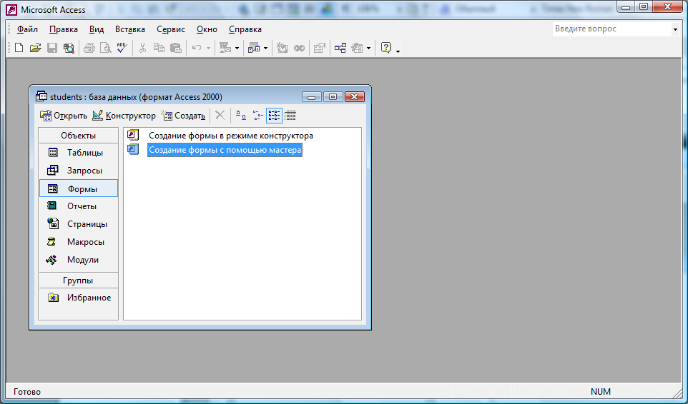Expand the help question box dropdown

(x=675, y=29)
